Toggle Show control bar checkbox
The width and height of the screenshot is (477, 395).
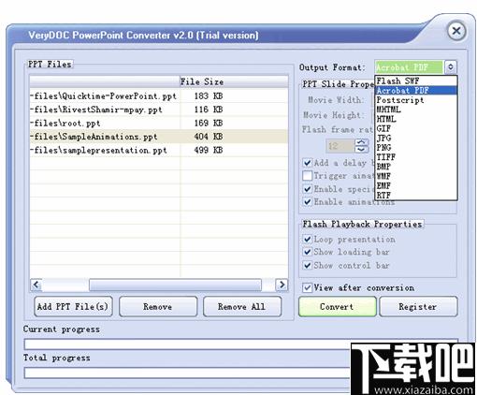tap(308, 266)
